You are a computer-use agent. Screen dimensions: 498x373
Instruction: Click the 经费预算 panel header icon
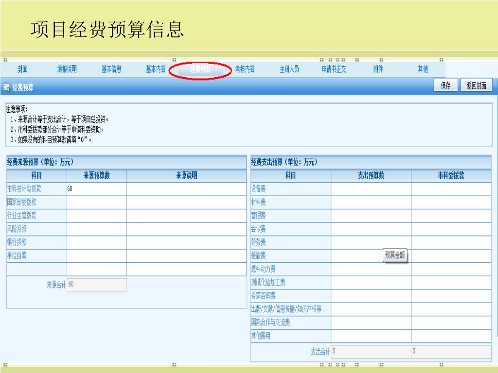[x=6, y=87]
